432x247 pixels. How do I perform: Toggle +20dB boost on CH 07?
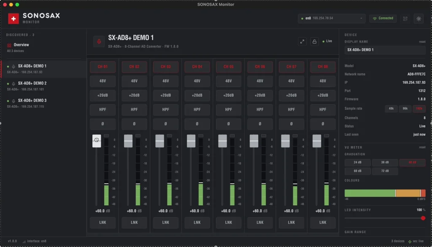pos(291,95)
